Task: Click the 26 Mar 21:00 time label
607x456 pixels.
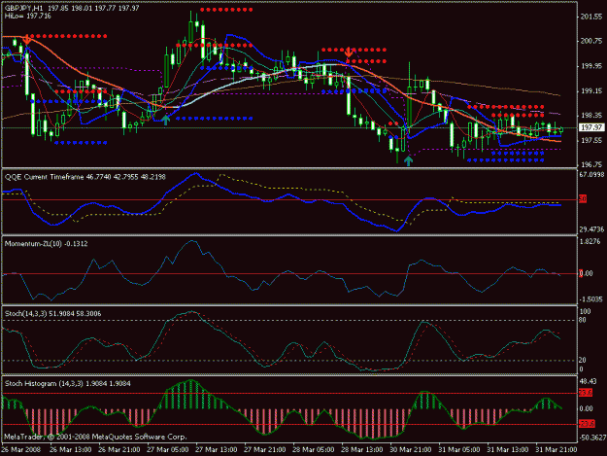Action: pos(119,450)
